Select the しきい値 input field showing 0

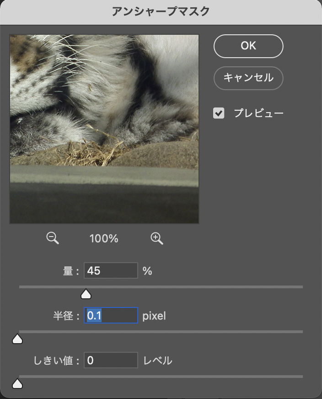click(111, 361)
